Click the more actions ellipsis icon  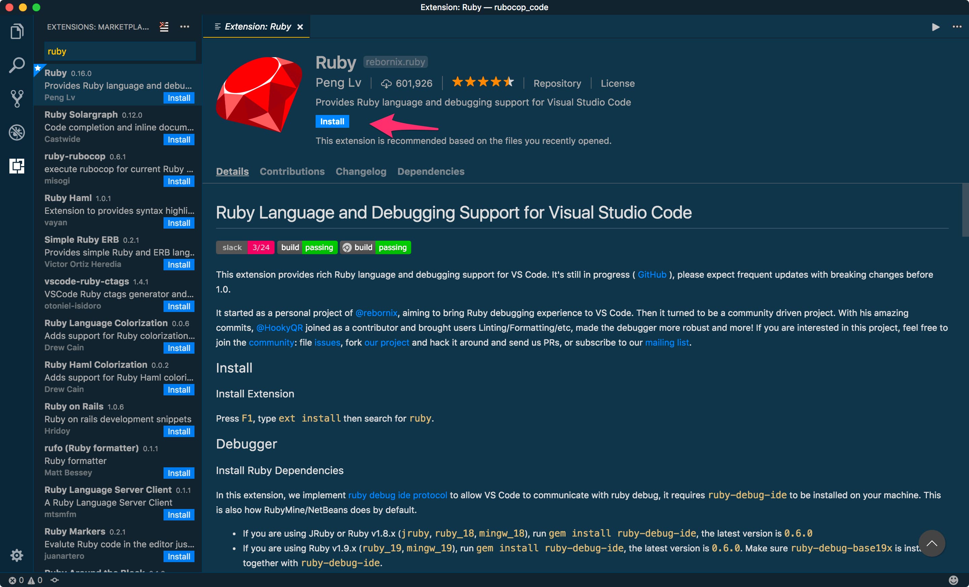185,26
